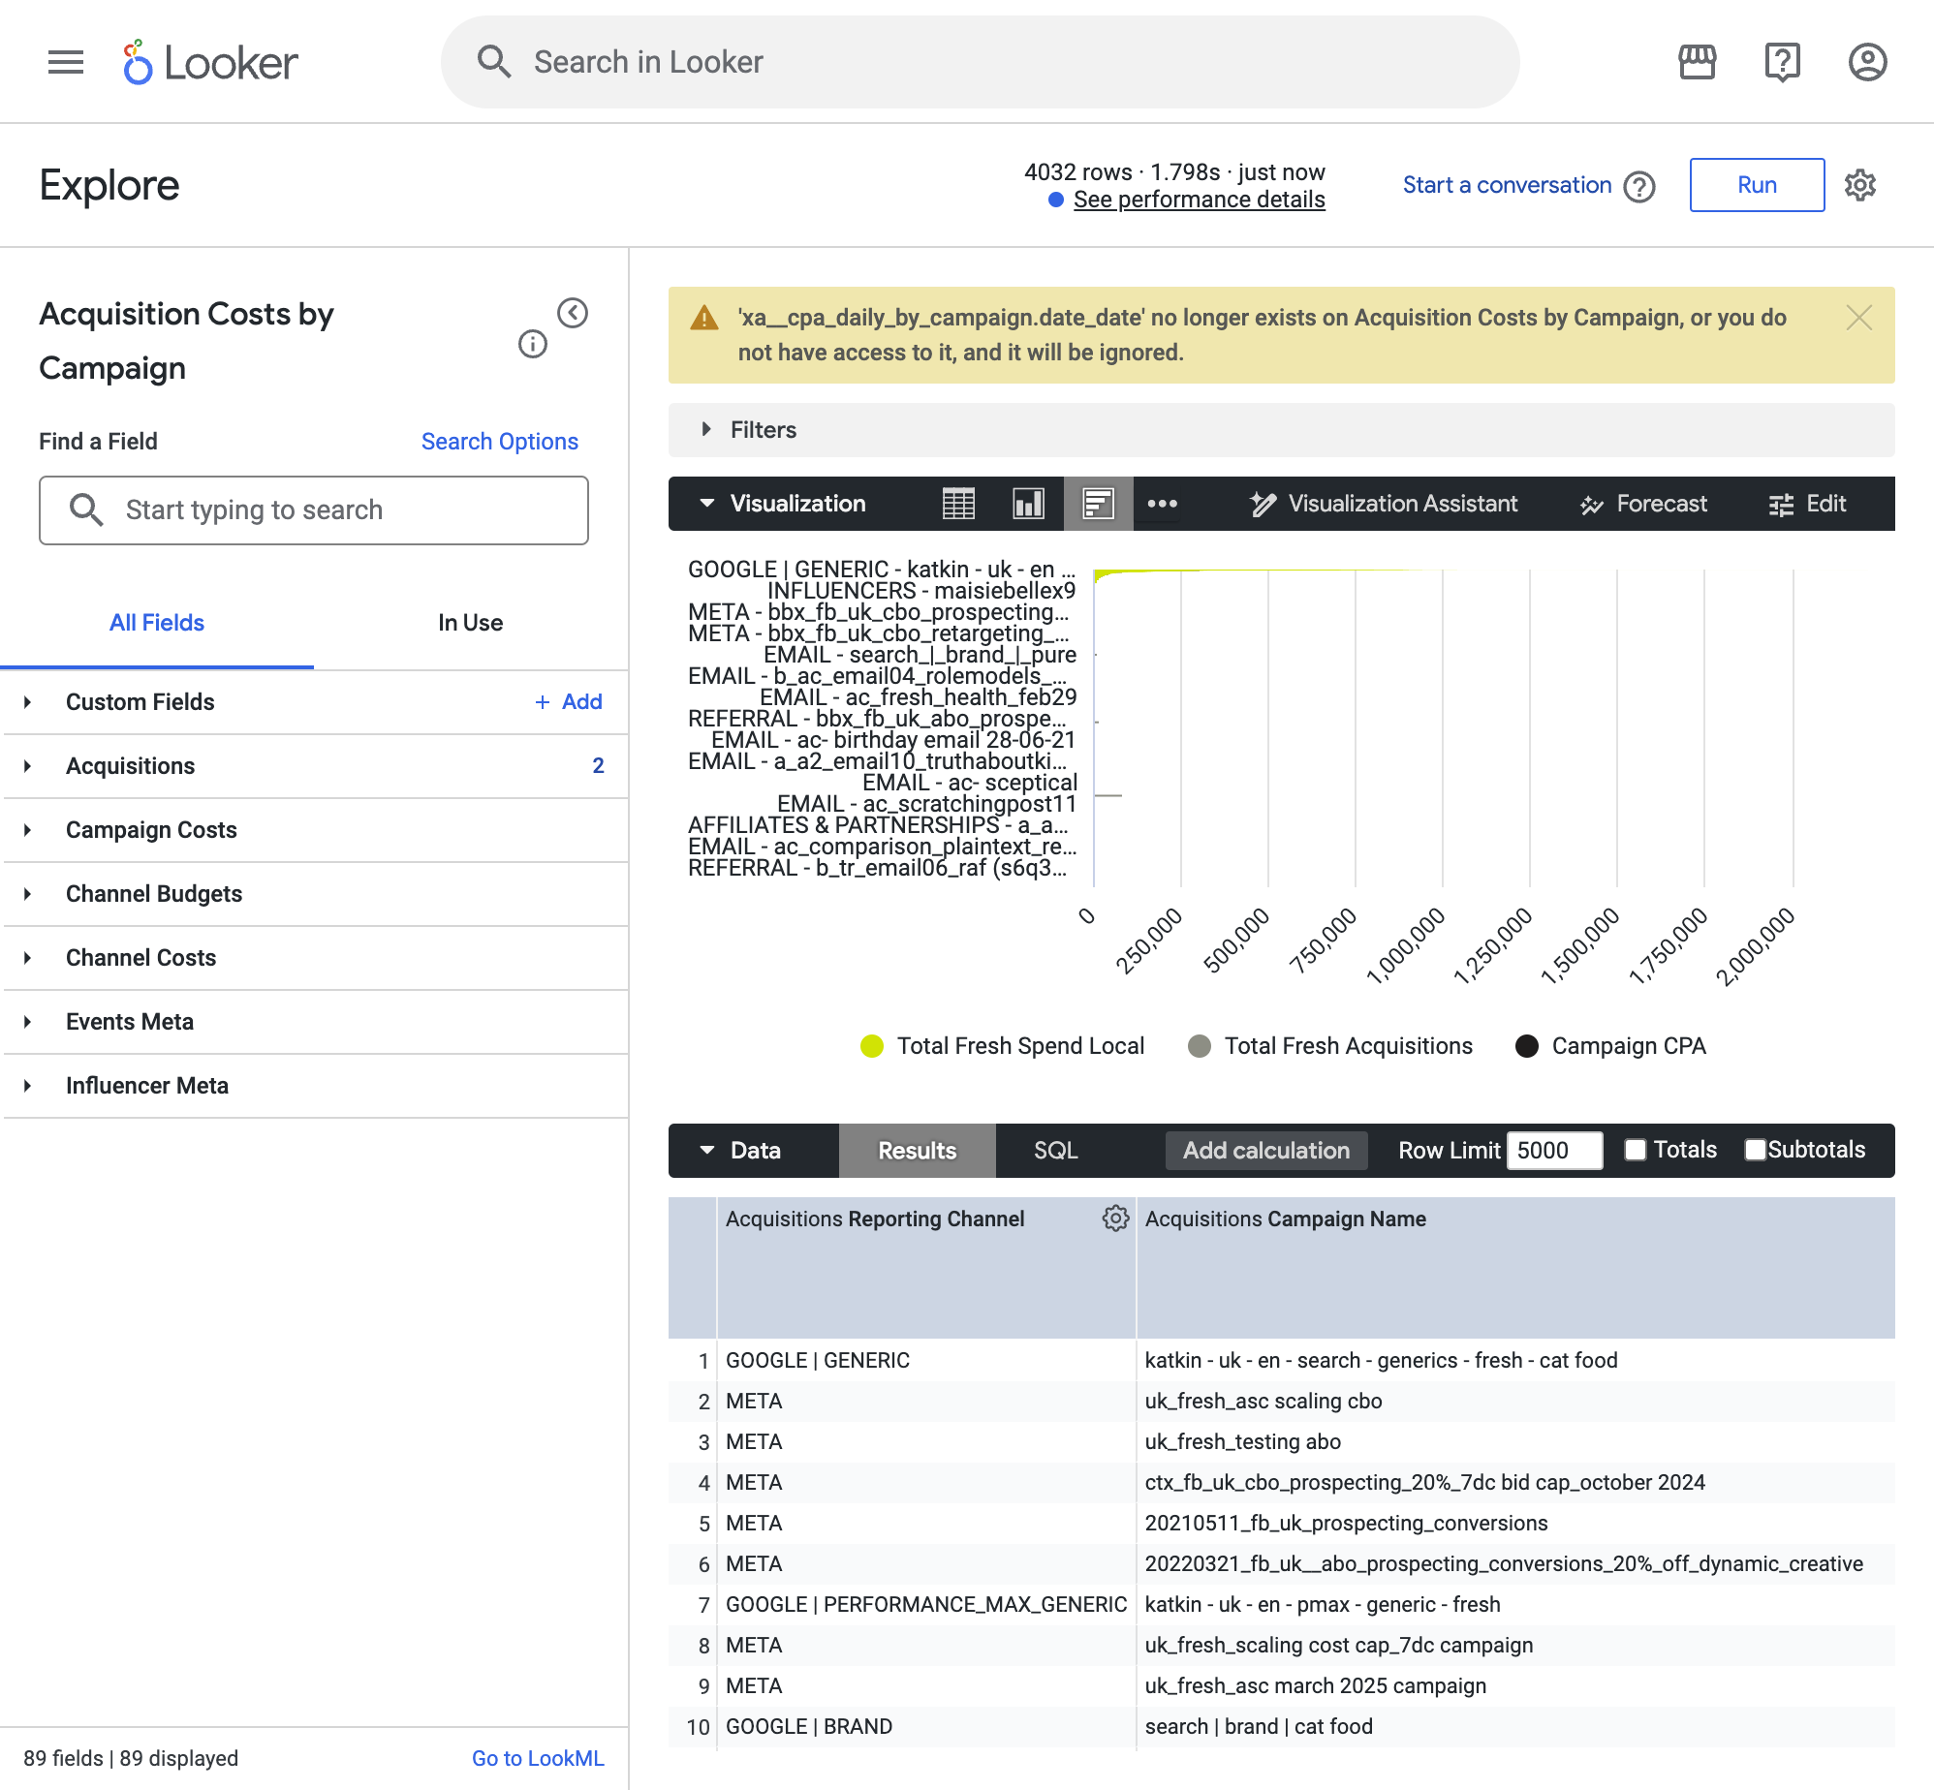Dismiss the yellow warning banner
This screenshot has width=1934, height=1790.
(1858, 318)
